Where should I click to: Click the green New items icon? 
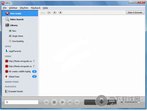[10, 31]
